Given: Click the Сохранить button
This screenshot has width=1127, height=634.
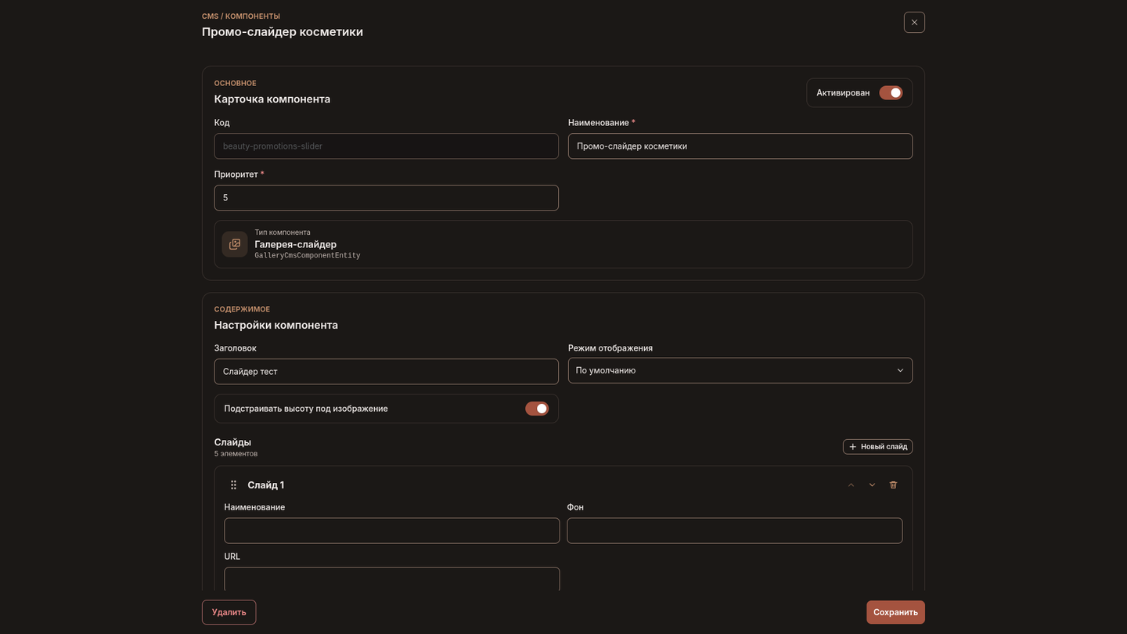Looking at the screenshot, I should click(x=895, y=612).
